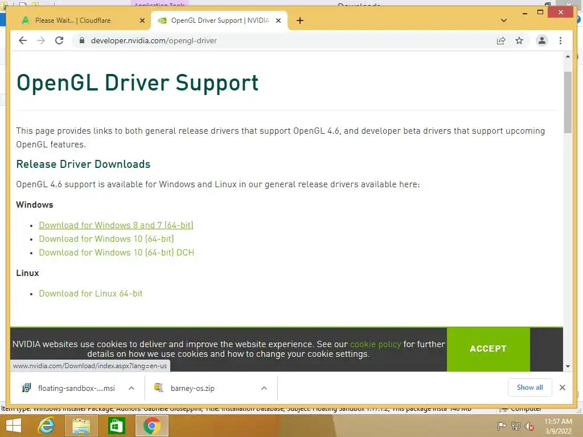Expand options for barney-os.zip download
Image resolution: width=583 pixels, height=437 pixels.
(x=264, y=388)
